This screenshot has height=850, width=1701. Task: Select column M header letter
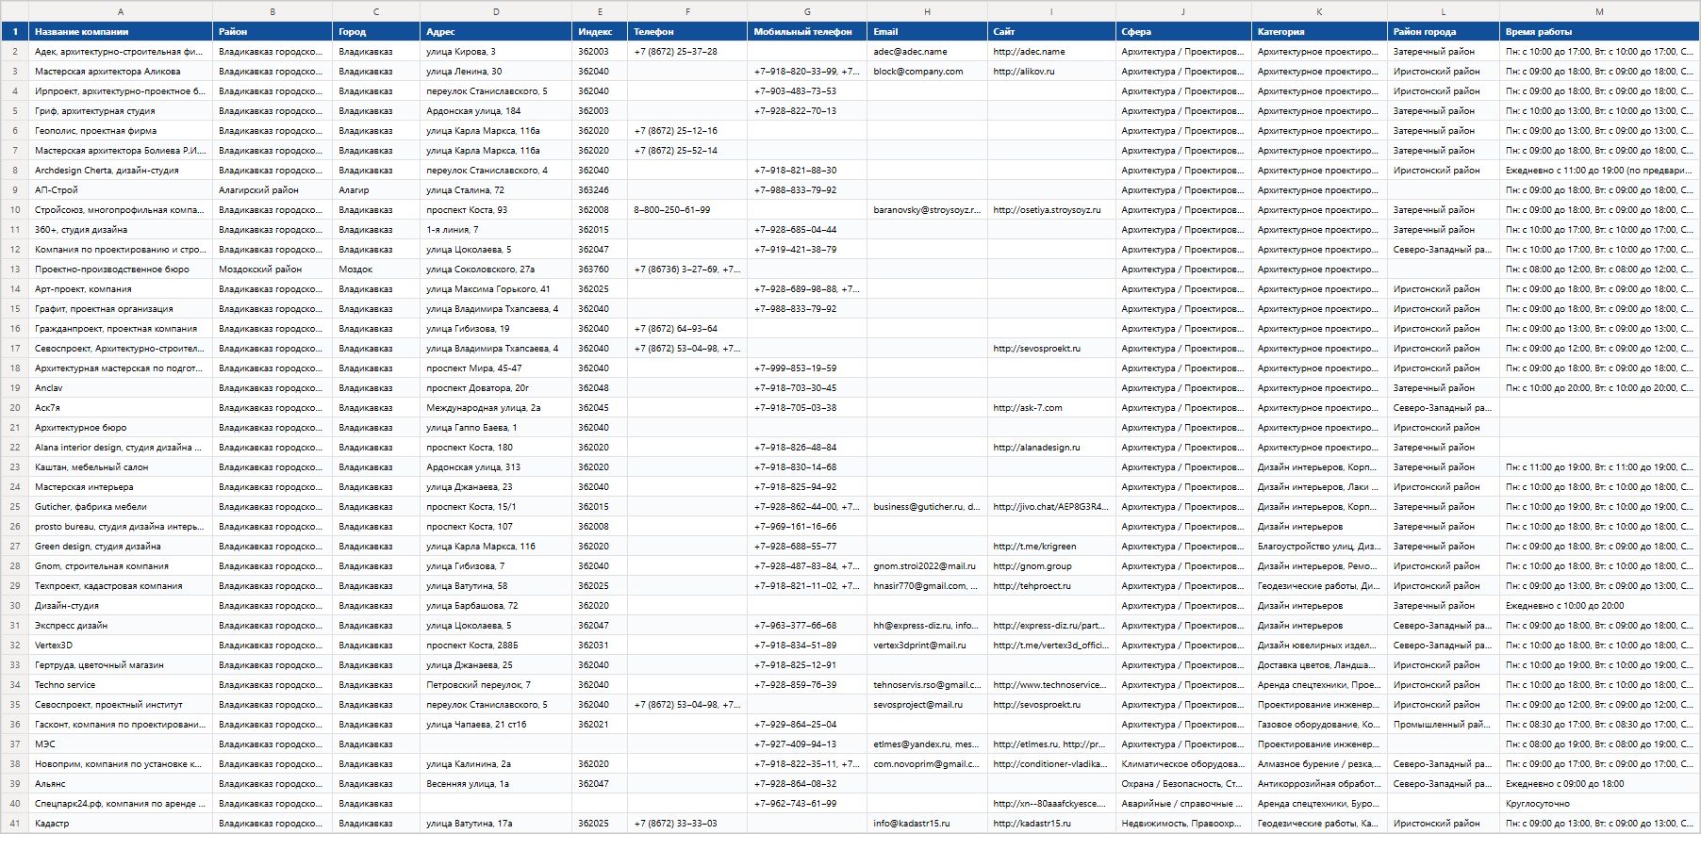(1599, 11)
